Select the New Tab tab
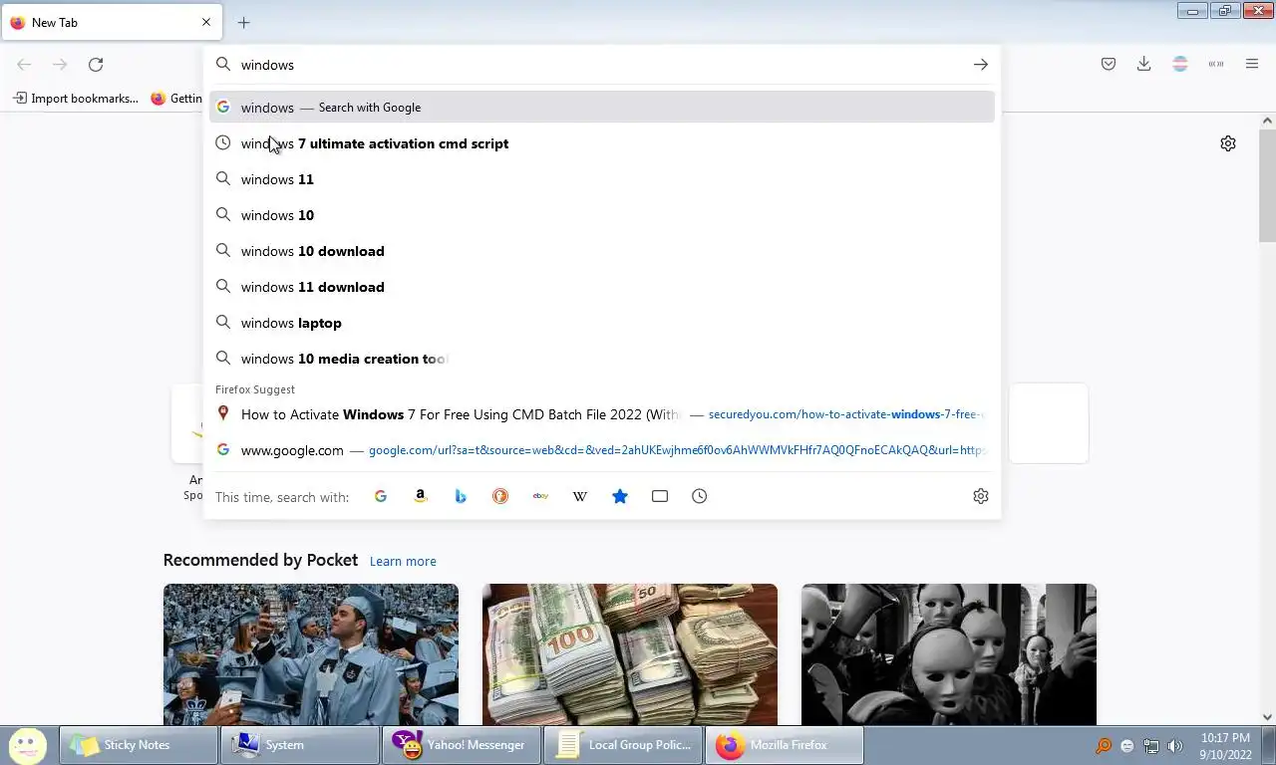 [x=111, y=22]
